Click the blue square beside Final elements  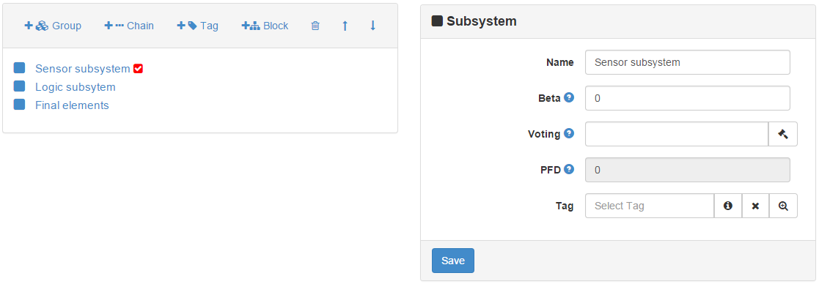coord(19,105)
